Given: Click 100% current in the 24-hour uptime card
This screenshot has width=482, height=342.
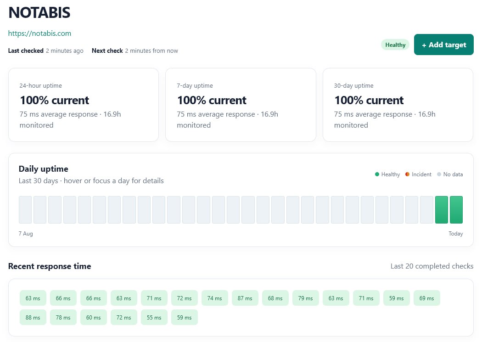Looking at the screenshot, I should pyautogui.click(x=55, y=100).
